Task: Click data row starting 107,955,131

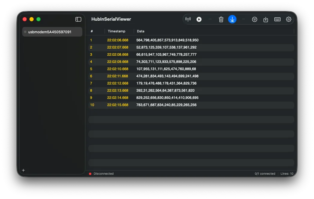Action: (166, 69)
